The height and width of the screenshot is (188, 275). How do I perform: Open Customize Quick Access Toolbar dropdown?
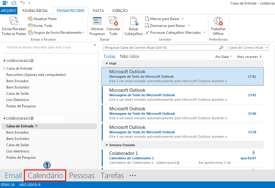pyautogui.click(x=29, y=3)
